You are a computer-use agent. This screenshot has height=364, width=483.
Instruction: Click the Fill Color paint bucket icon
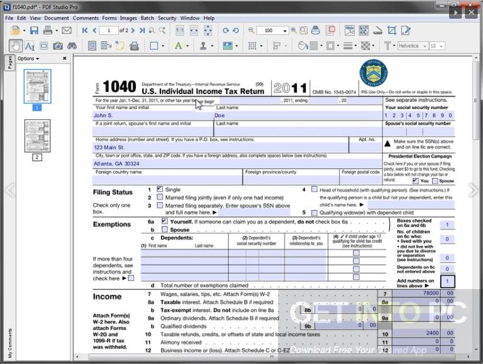pyautogui.click(x=303, y=46)
